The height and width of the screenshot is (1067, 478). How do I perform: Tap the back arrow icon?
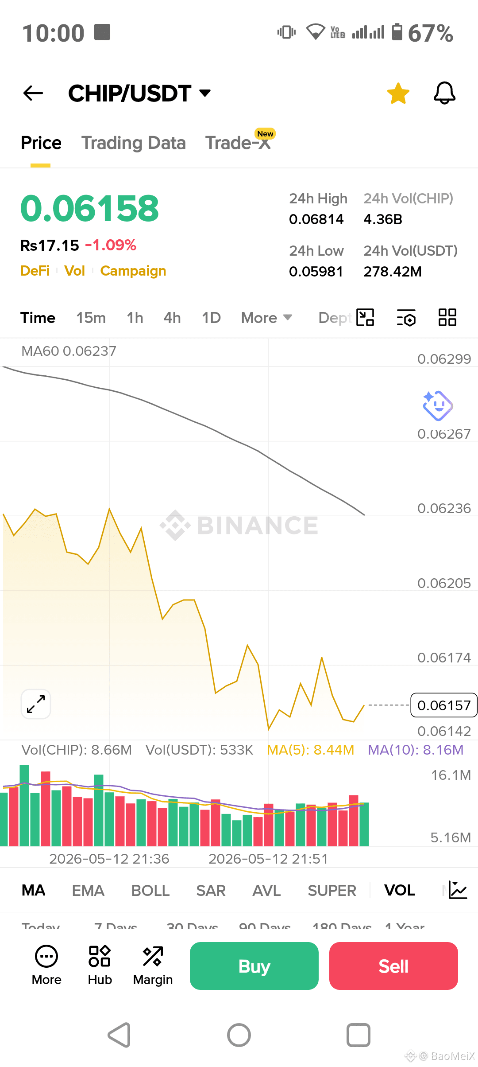click(x=33, y=93)
